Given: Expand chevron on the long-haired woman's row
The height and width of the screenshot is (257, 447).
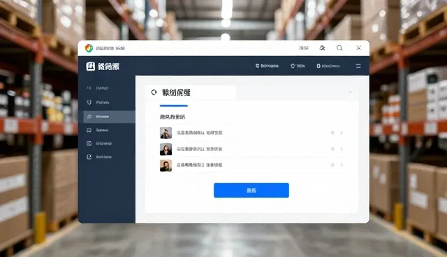Looking at the screenshot, I should [342, 149].
